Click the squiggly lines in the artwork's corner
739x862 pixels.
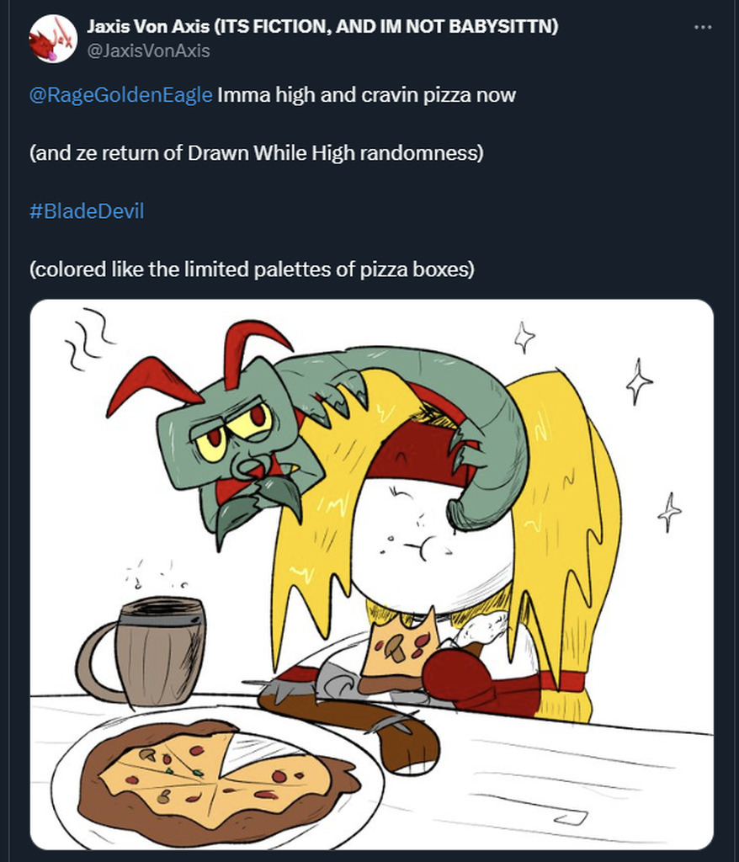click(x=88, y=337)
